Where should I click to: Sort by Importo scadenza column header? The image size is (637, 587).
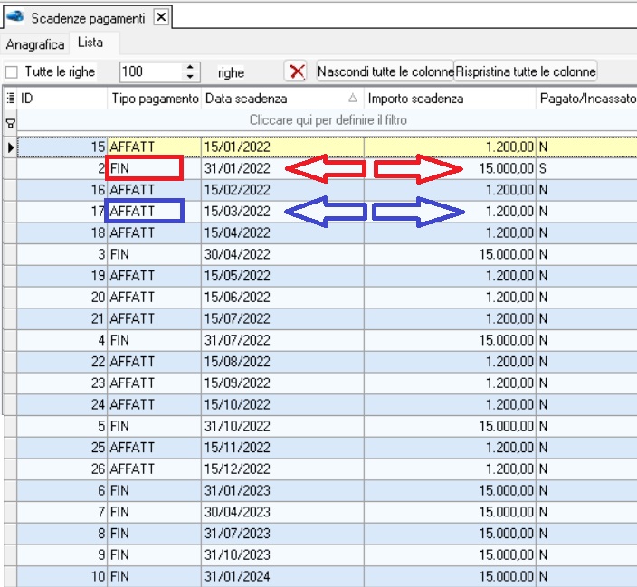(x=450, y=99)
